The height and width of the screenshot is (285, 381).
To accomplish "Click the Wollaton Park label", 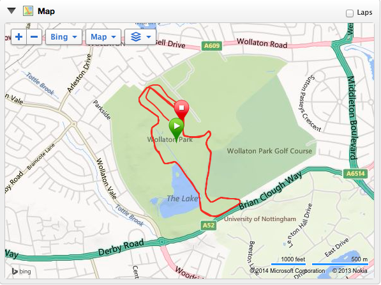I will coord(170,139).
